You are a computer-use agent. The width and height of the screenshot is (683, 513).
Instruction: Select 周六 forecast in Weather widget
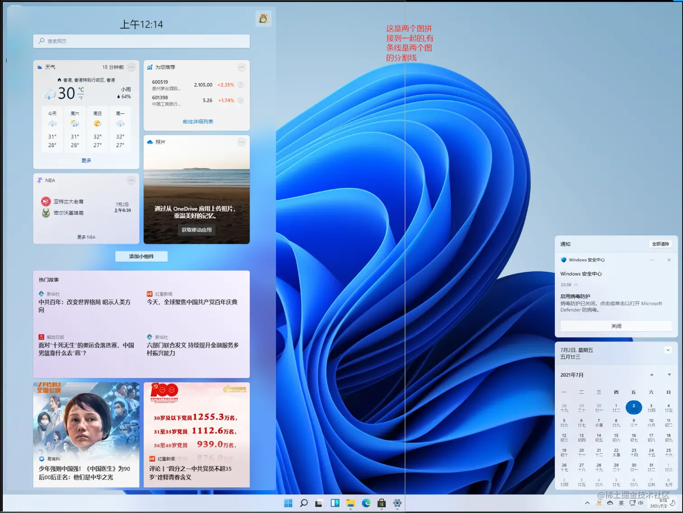coord(75,129)
